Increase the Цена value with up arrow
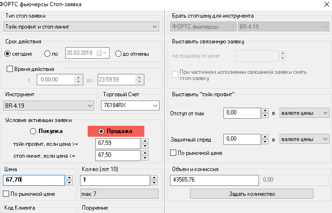This screenshot has width=332, height=213. click(69, 178)
